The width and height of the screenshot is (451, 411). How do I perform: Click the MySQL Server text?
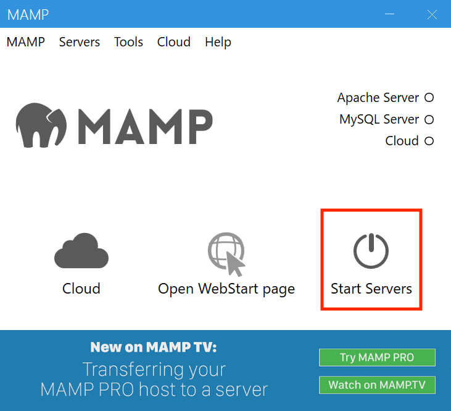click(379, 119)
